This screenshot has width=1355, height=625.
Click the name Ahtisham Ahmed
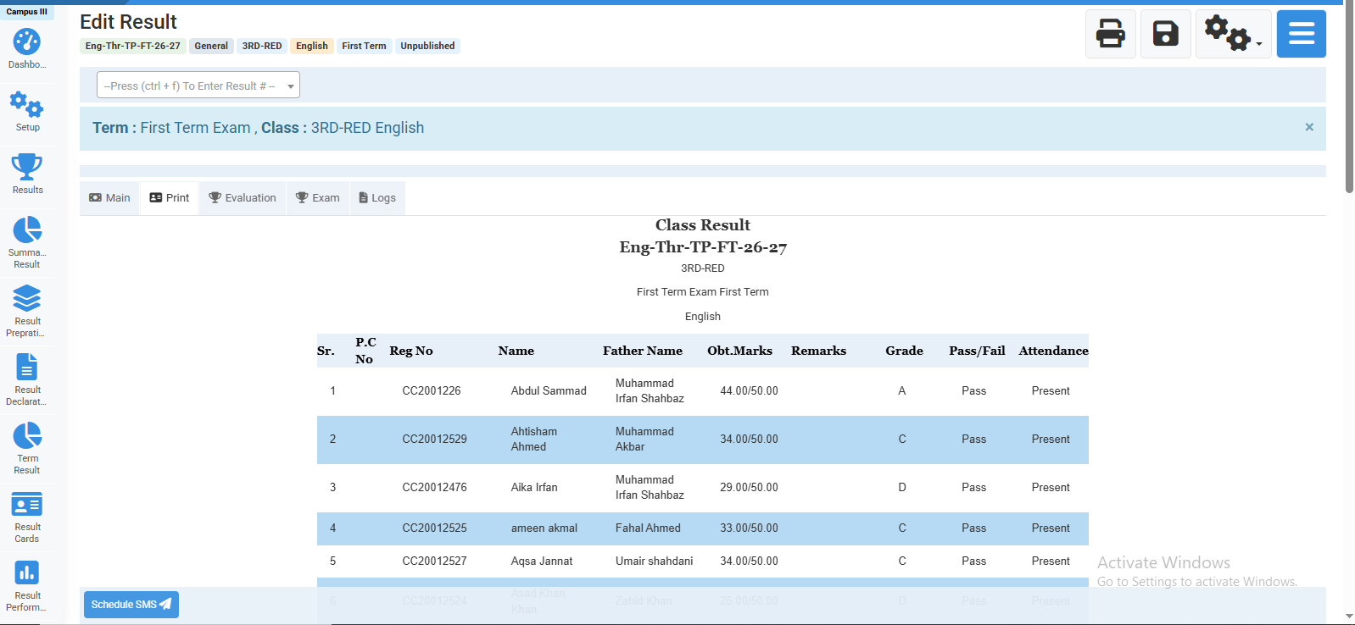click(x=534, y=440)
